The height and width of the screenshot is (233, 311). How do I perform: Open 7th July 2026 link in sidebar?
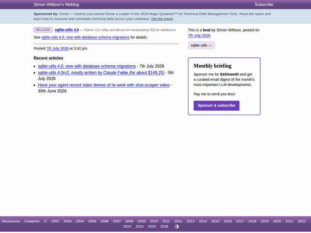click(199, 35)
